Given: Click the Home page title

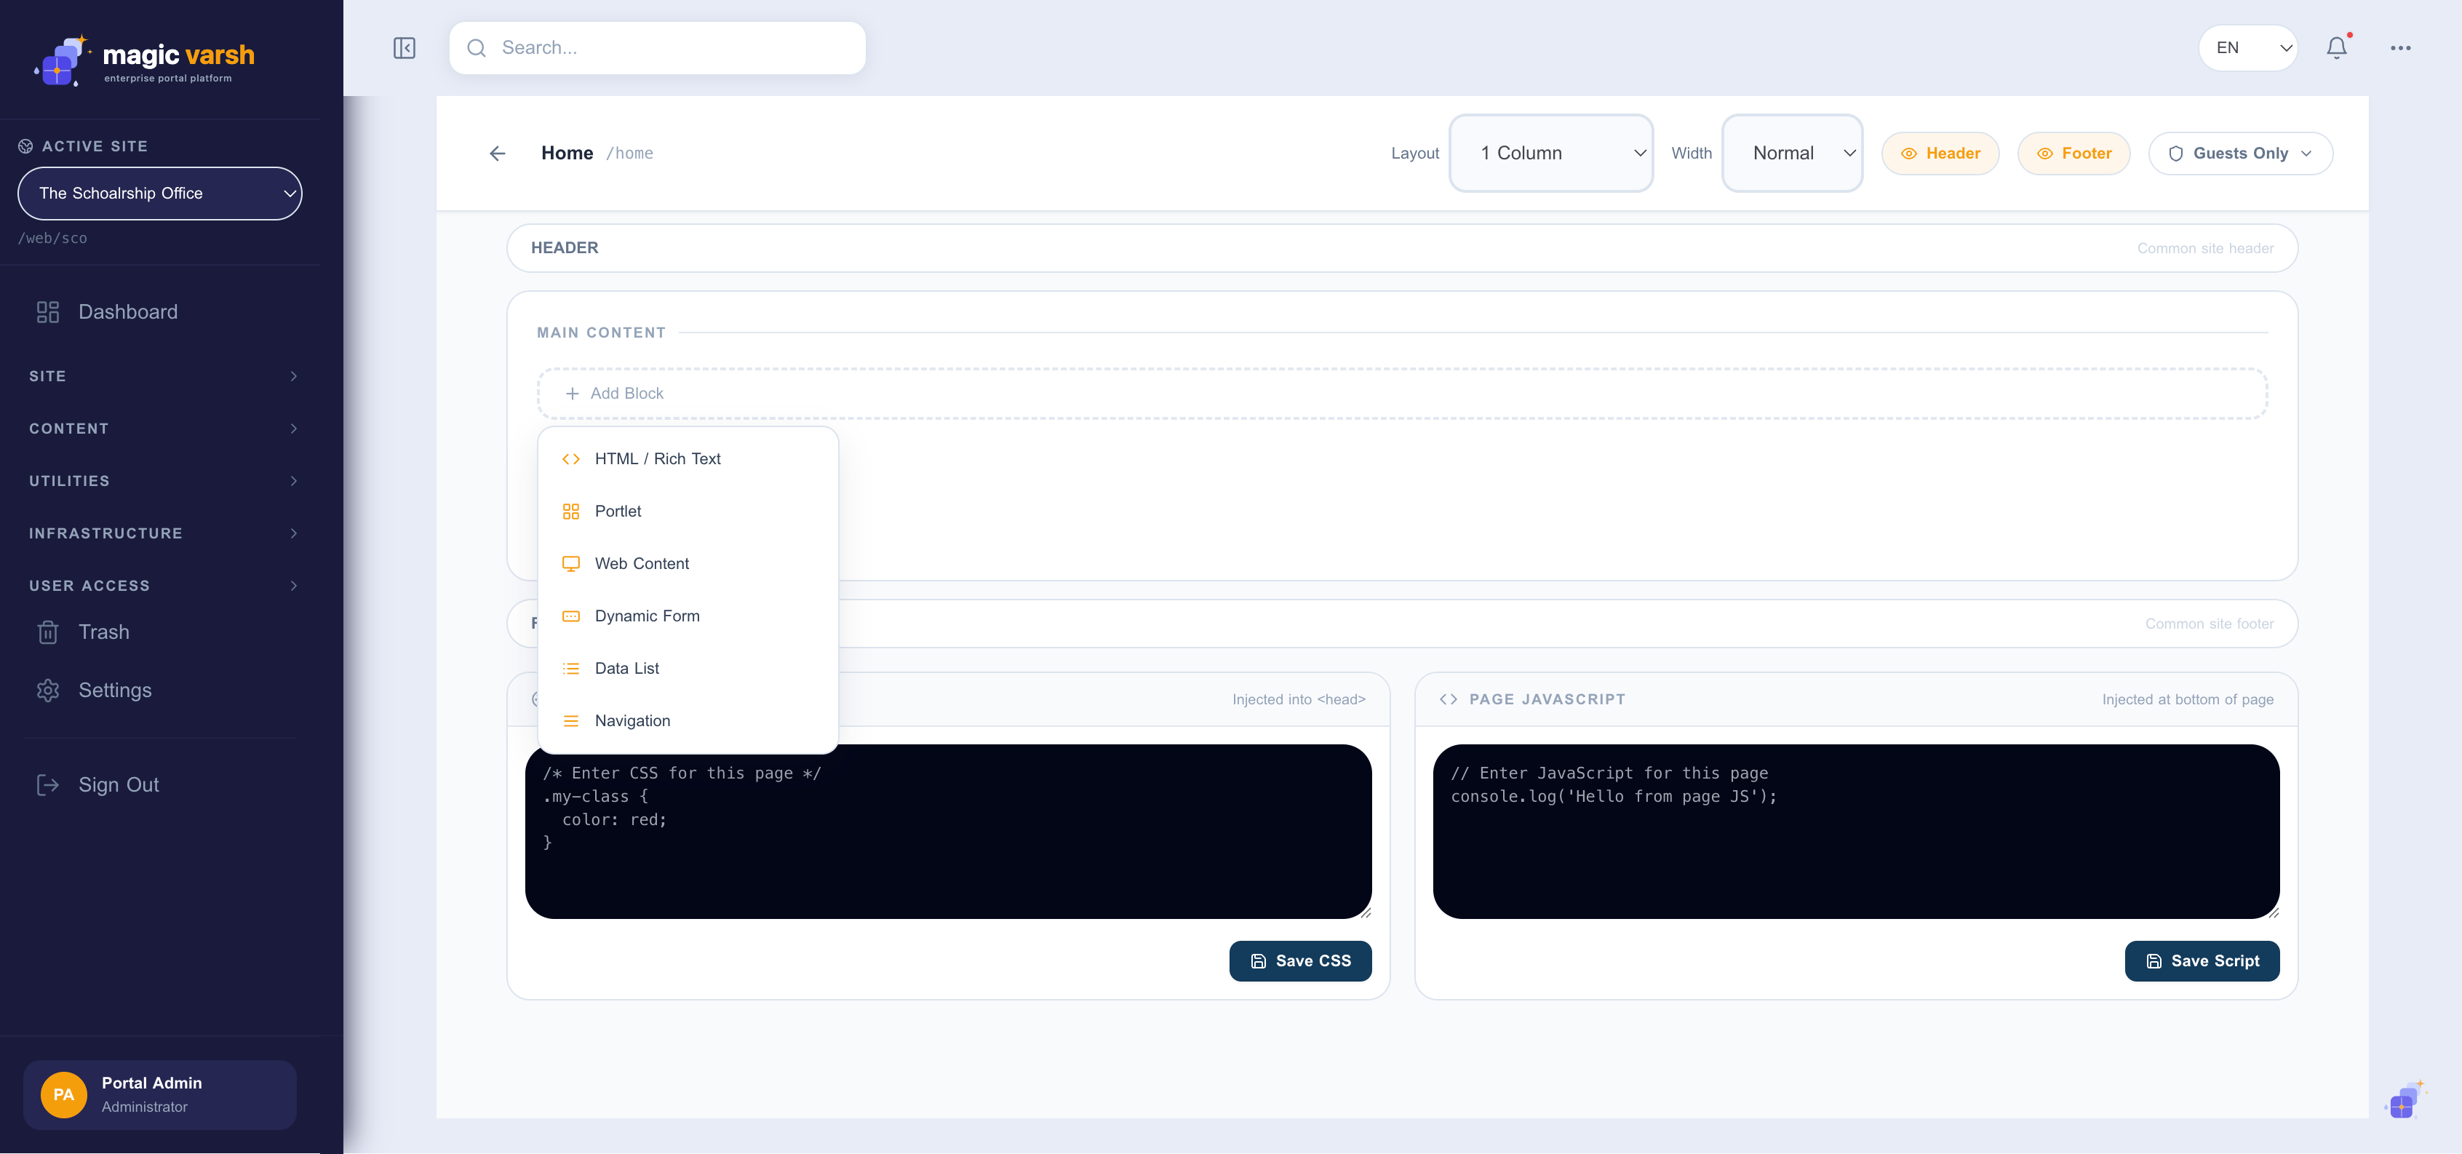Looking at the screenshot, I should click(x=567, y=153).
